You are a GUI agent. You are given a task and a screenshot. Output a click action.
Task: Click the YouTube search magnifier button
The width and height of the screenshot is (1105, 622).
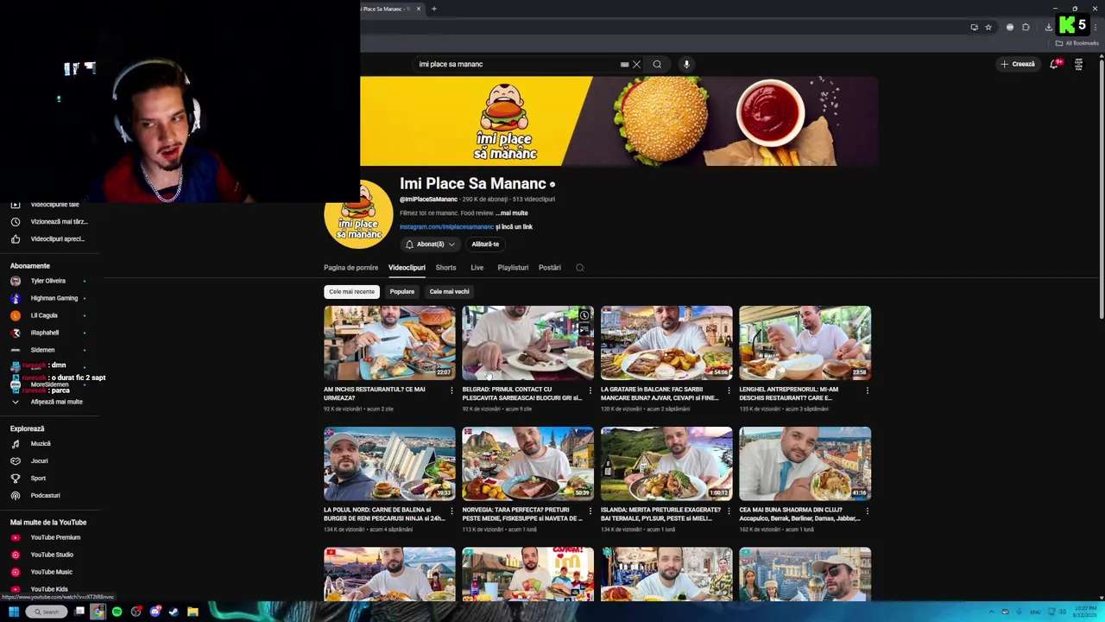(x=657, y=64)
